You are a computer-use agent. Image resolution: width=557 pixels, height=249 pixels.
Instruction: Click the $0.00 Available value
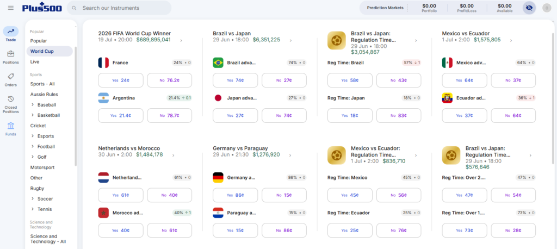click(504, 5)
